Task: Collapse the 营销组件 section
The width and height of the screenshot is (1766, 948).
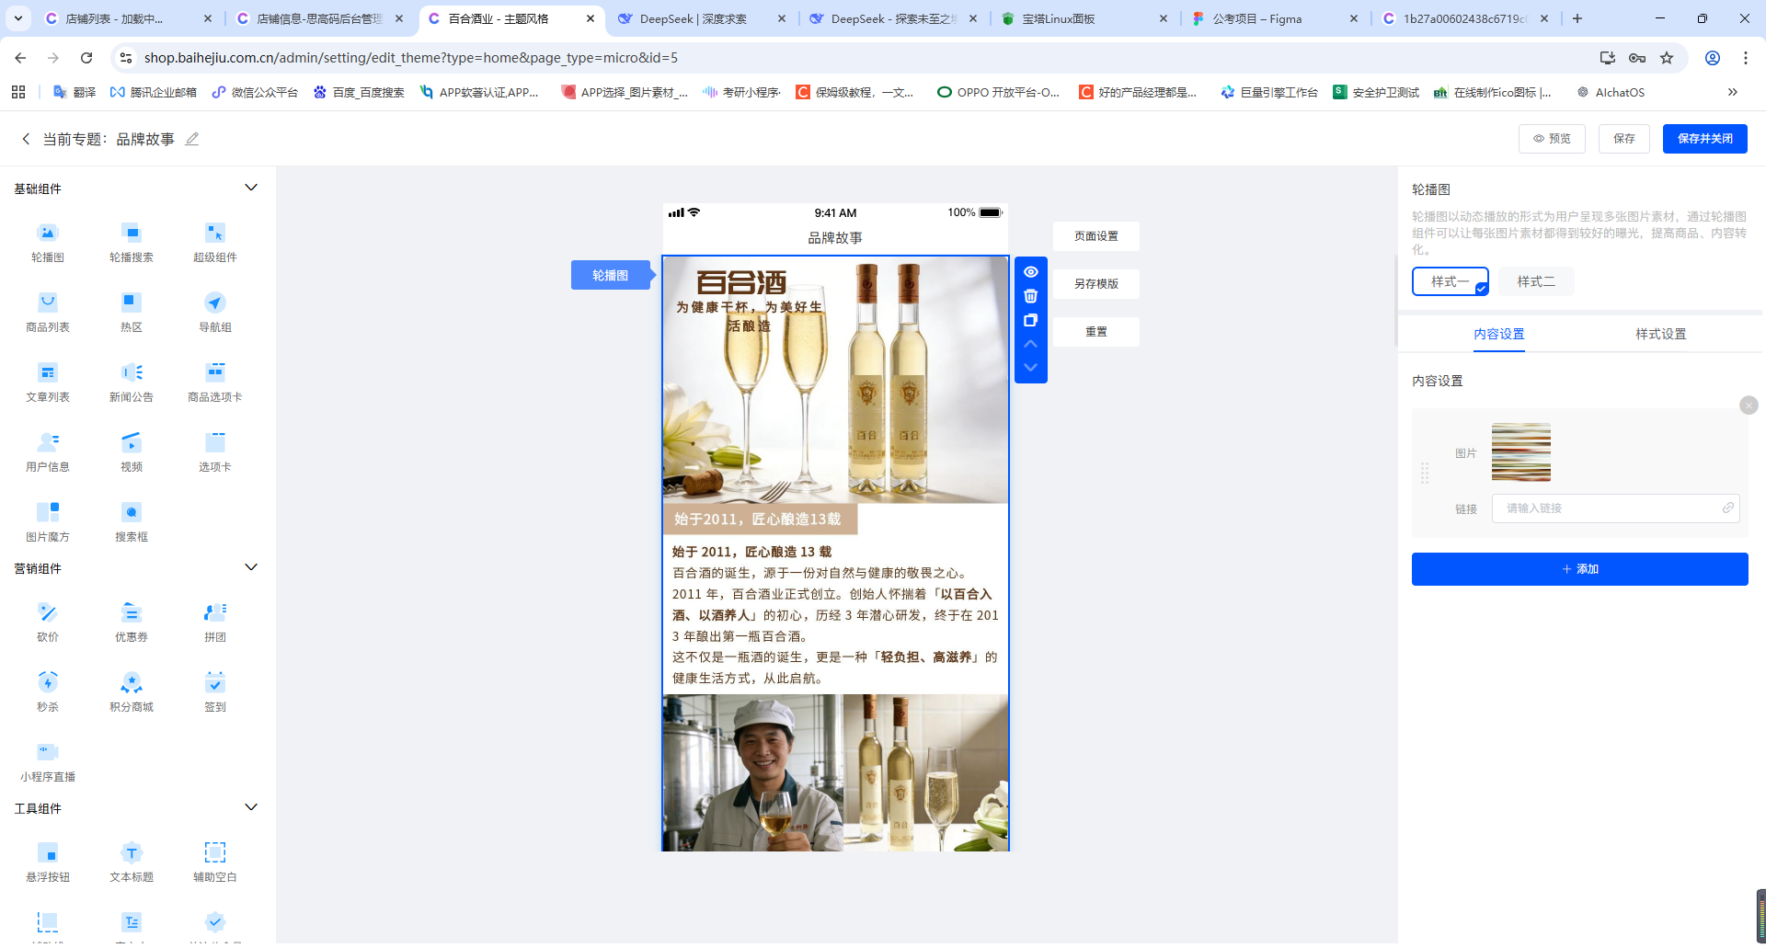Action: pos(250,566)
